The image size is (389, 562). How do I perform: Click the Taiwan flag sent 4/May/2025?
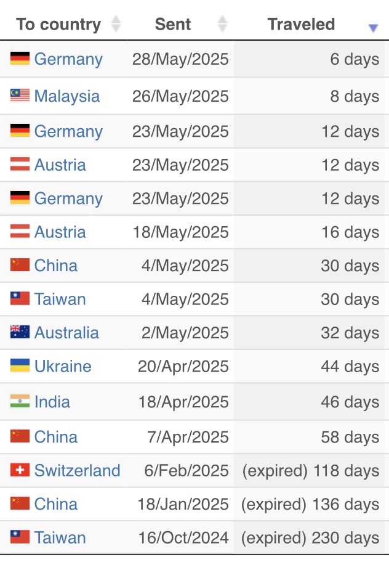20,298
